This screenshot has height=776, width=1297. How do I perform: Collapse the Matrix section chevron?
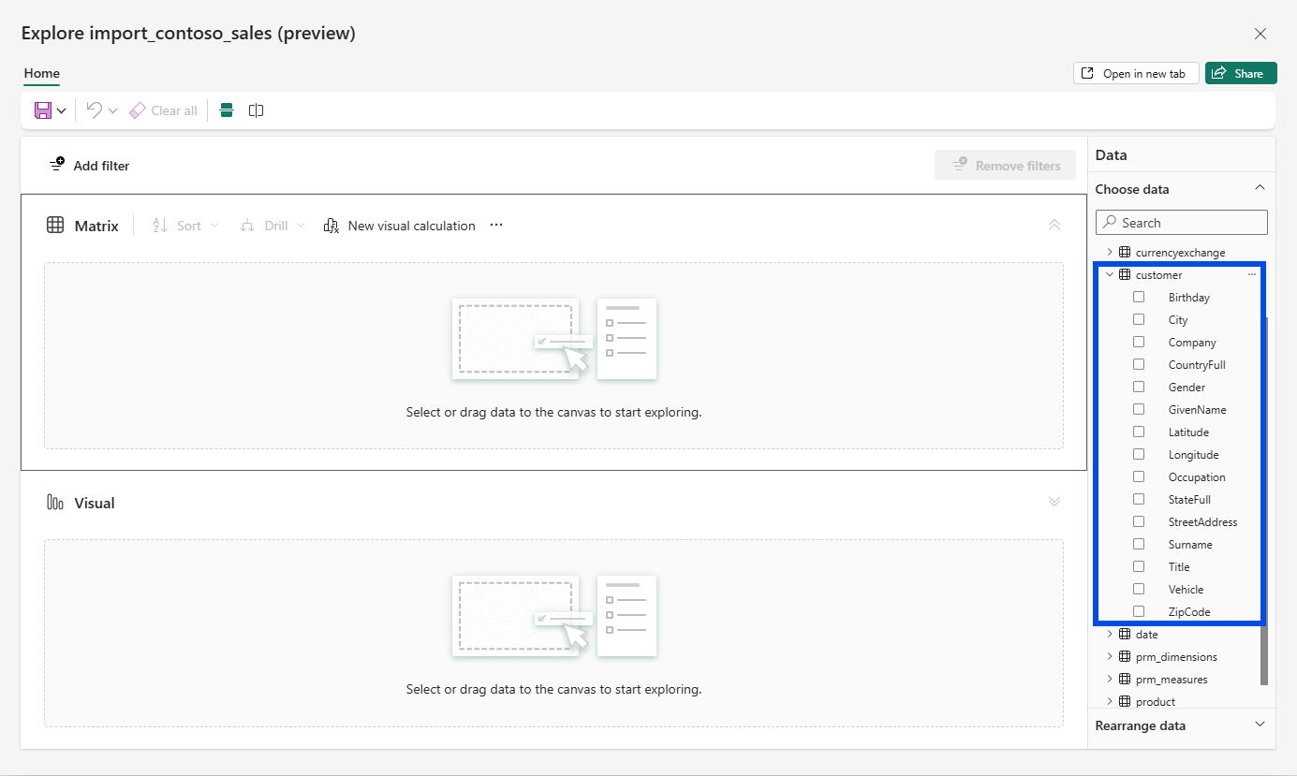click(x=1054, y=225)
